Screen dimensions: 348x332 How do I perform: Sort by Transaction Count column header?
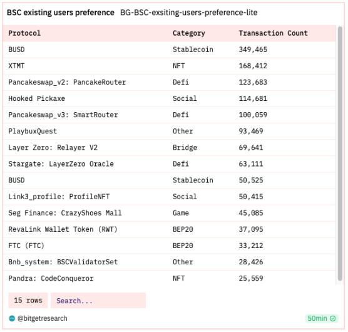[x=274, y=33]
